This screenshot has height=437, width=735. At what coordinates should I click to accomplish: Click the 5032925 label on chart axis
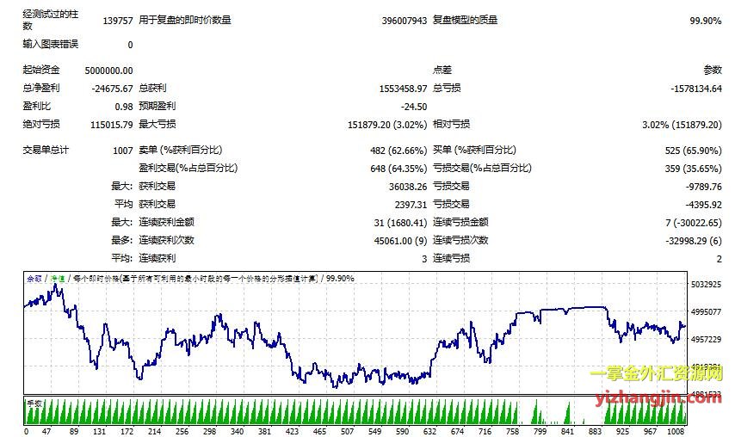click(706, 285)
